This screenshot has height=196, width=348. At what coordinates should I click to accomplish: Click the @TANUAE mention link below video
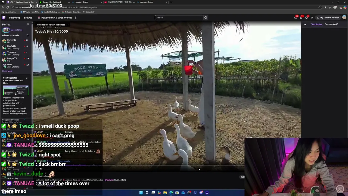tap(109, 180)
